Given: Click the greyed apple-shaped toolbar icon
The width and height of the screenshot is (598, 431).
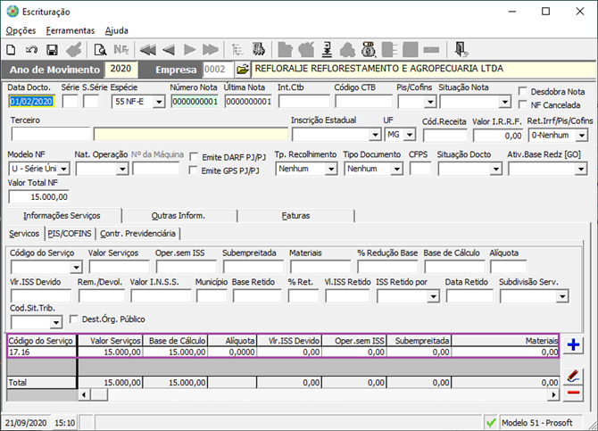Looking at the screenshot, I should [x=306, y=50].
